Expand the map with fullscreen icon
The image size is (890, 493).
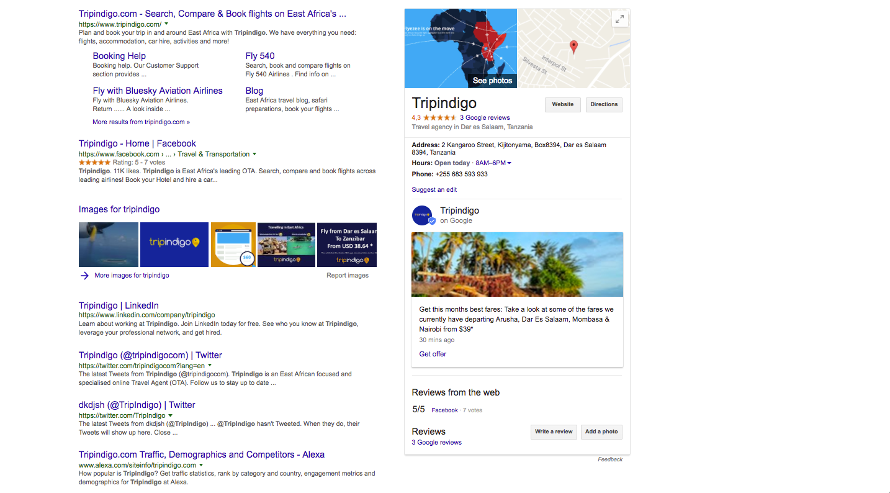tap(619, 19)
